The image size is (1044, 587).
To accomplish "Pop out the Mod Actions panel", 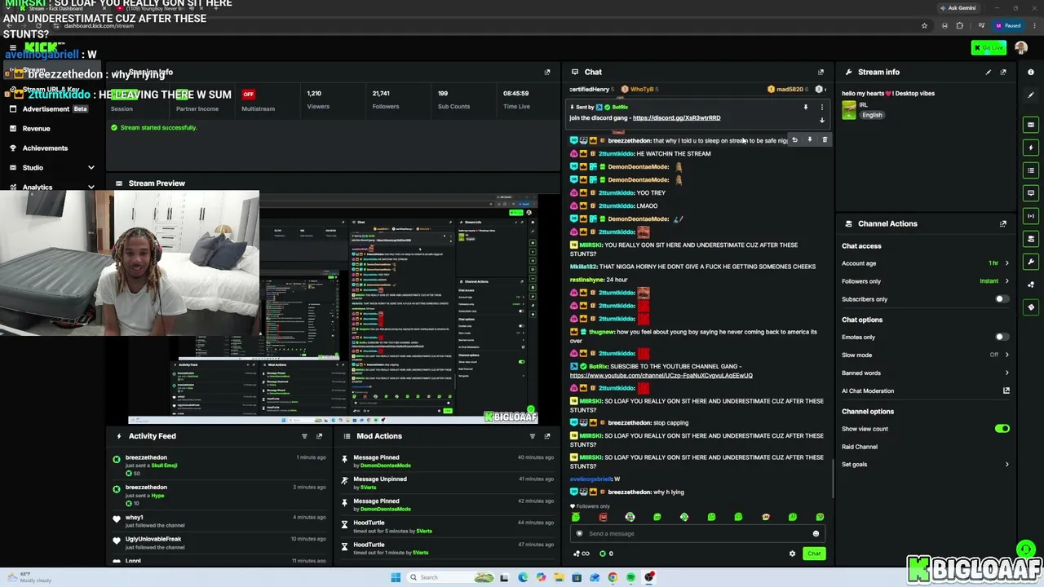I will (547, 436).
